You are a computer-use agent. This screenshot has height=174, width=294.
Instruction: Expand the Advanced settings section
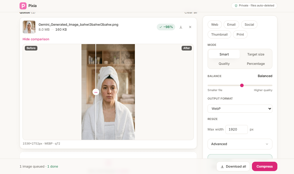coord(240,144)
